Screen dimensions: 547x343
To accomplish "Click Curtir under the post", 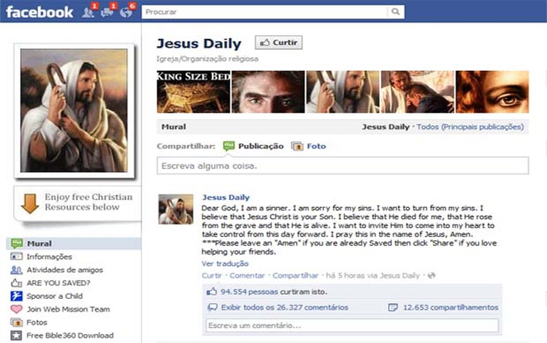I will (212, 276).
